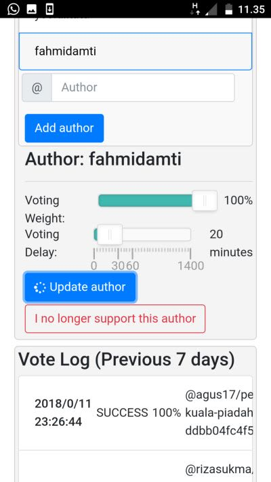Click the 60 tick on delay scale
271x482 pixels.
tap(132, 266)
